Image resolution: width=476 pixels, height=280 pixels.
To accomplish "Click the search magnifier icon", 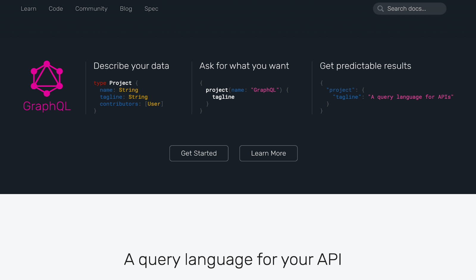I will [381, 9].
